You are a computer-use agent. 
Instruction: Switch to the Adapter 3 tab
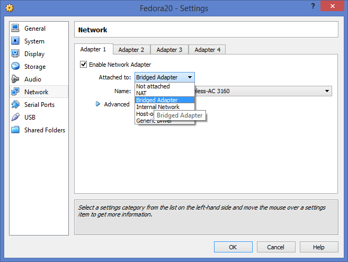[x=169, y=50]
